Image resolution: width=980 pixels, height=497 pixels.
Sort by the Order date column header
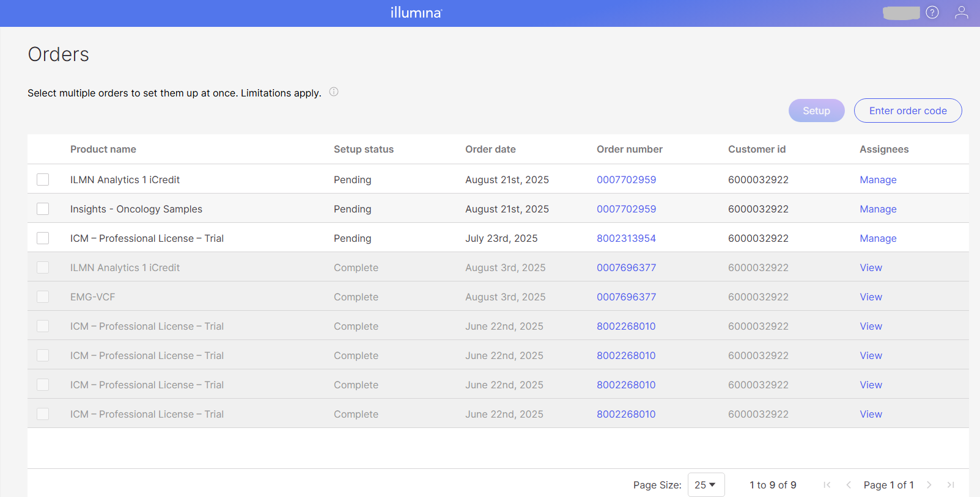490,150
